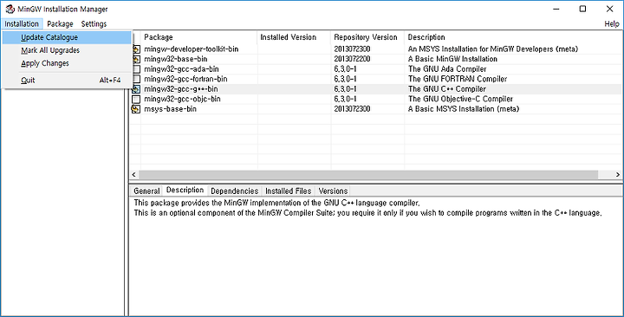The width and height of the screenshot is (624, 317).
Task: Toggle mark for msys-base-bin package
Action: [136, 109]
